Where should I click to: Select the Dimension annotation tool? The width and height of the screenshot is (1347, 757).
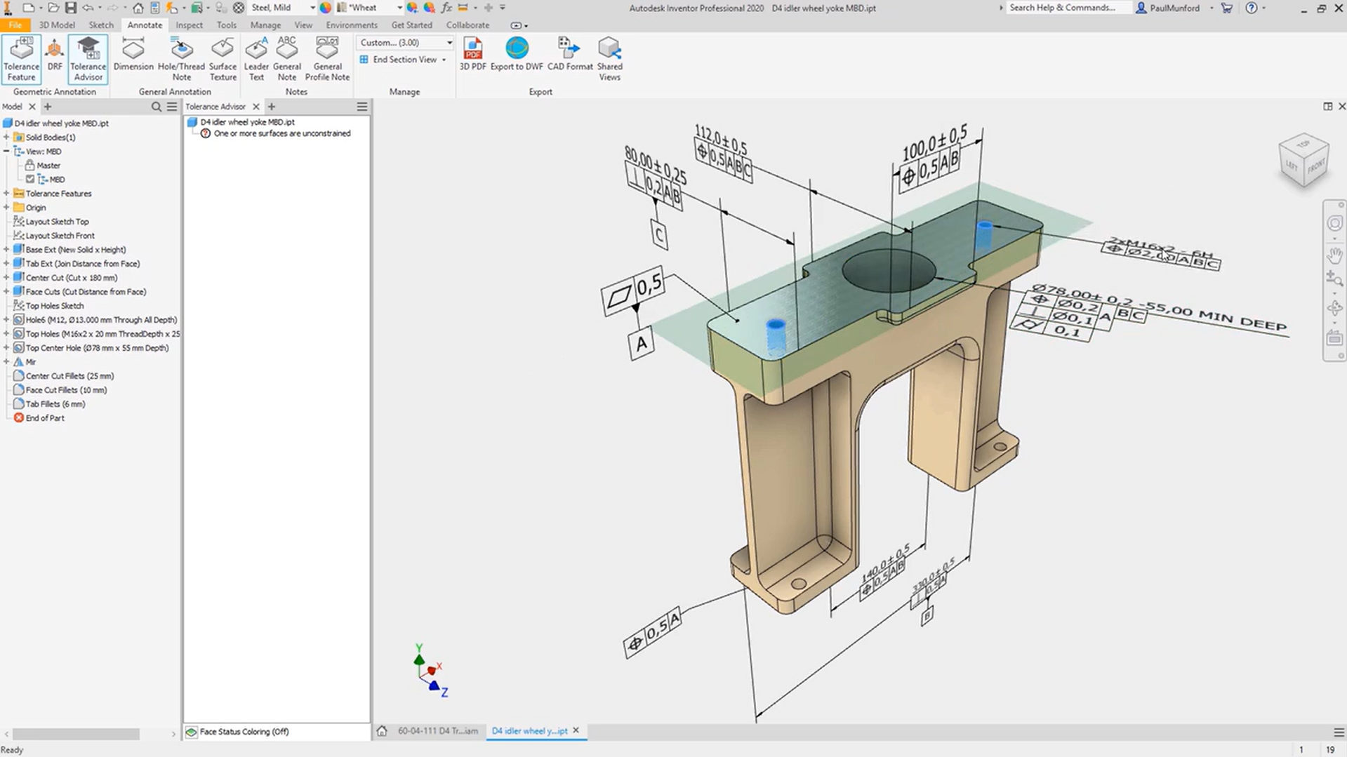pyautogui.click(x=133, y=55)
